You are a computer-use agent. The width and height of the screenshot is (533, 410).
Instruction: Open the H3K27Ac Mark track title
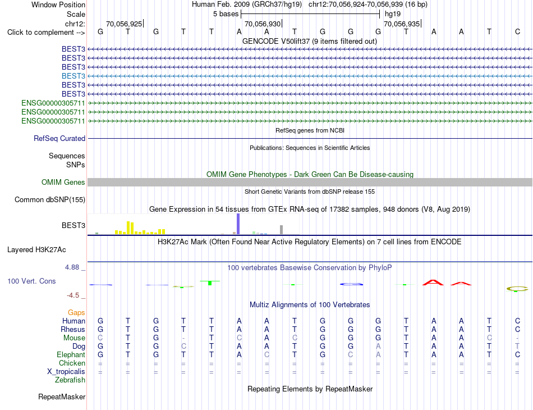(310, 242)
